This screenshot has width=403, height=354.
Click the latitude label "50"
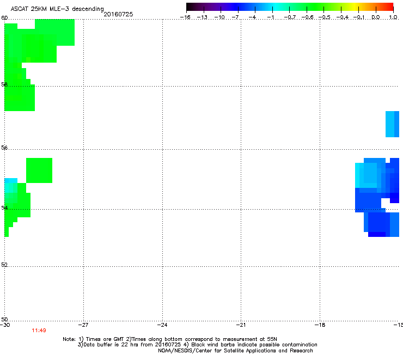[x=4, y=319]
